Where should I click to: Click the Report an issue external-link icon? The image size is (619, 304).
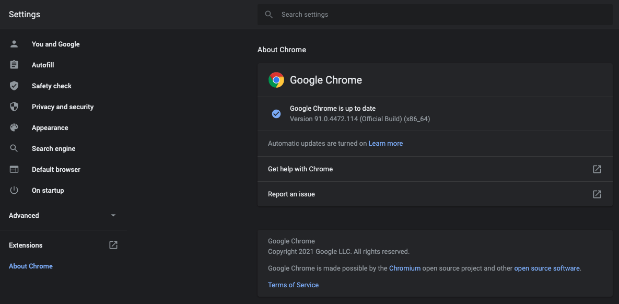coord(597,194)
